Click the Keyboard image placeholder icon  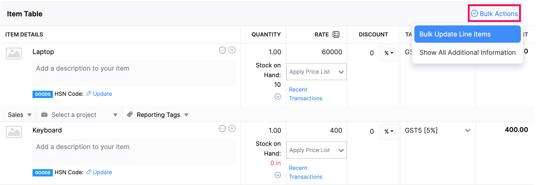click(14, 132)
